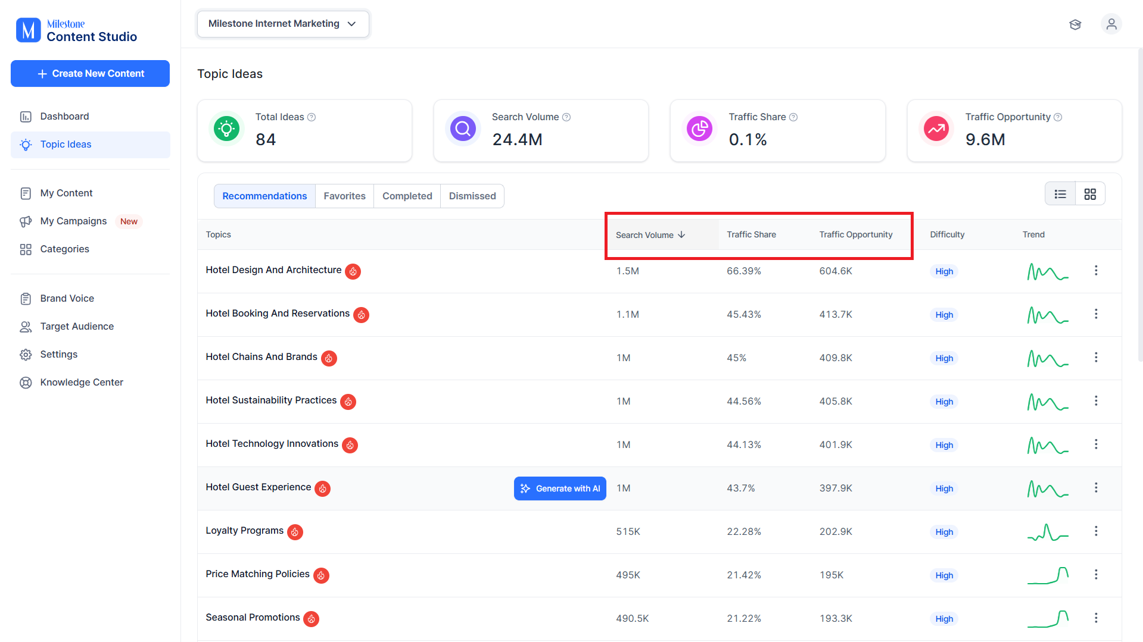1143x642 pixels.
Task: Open three-dot menu for Loyalty Programs row
Action: [x=1096, y=531]
